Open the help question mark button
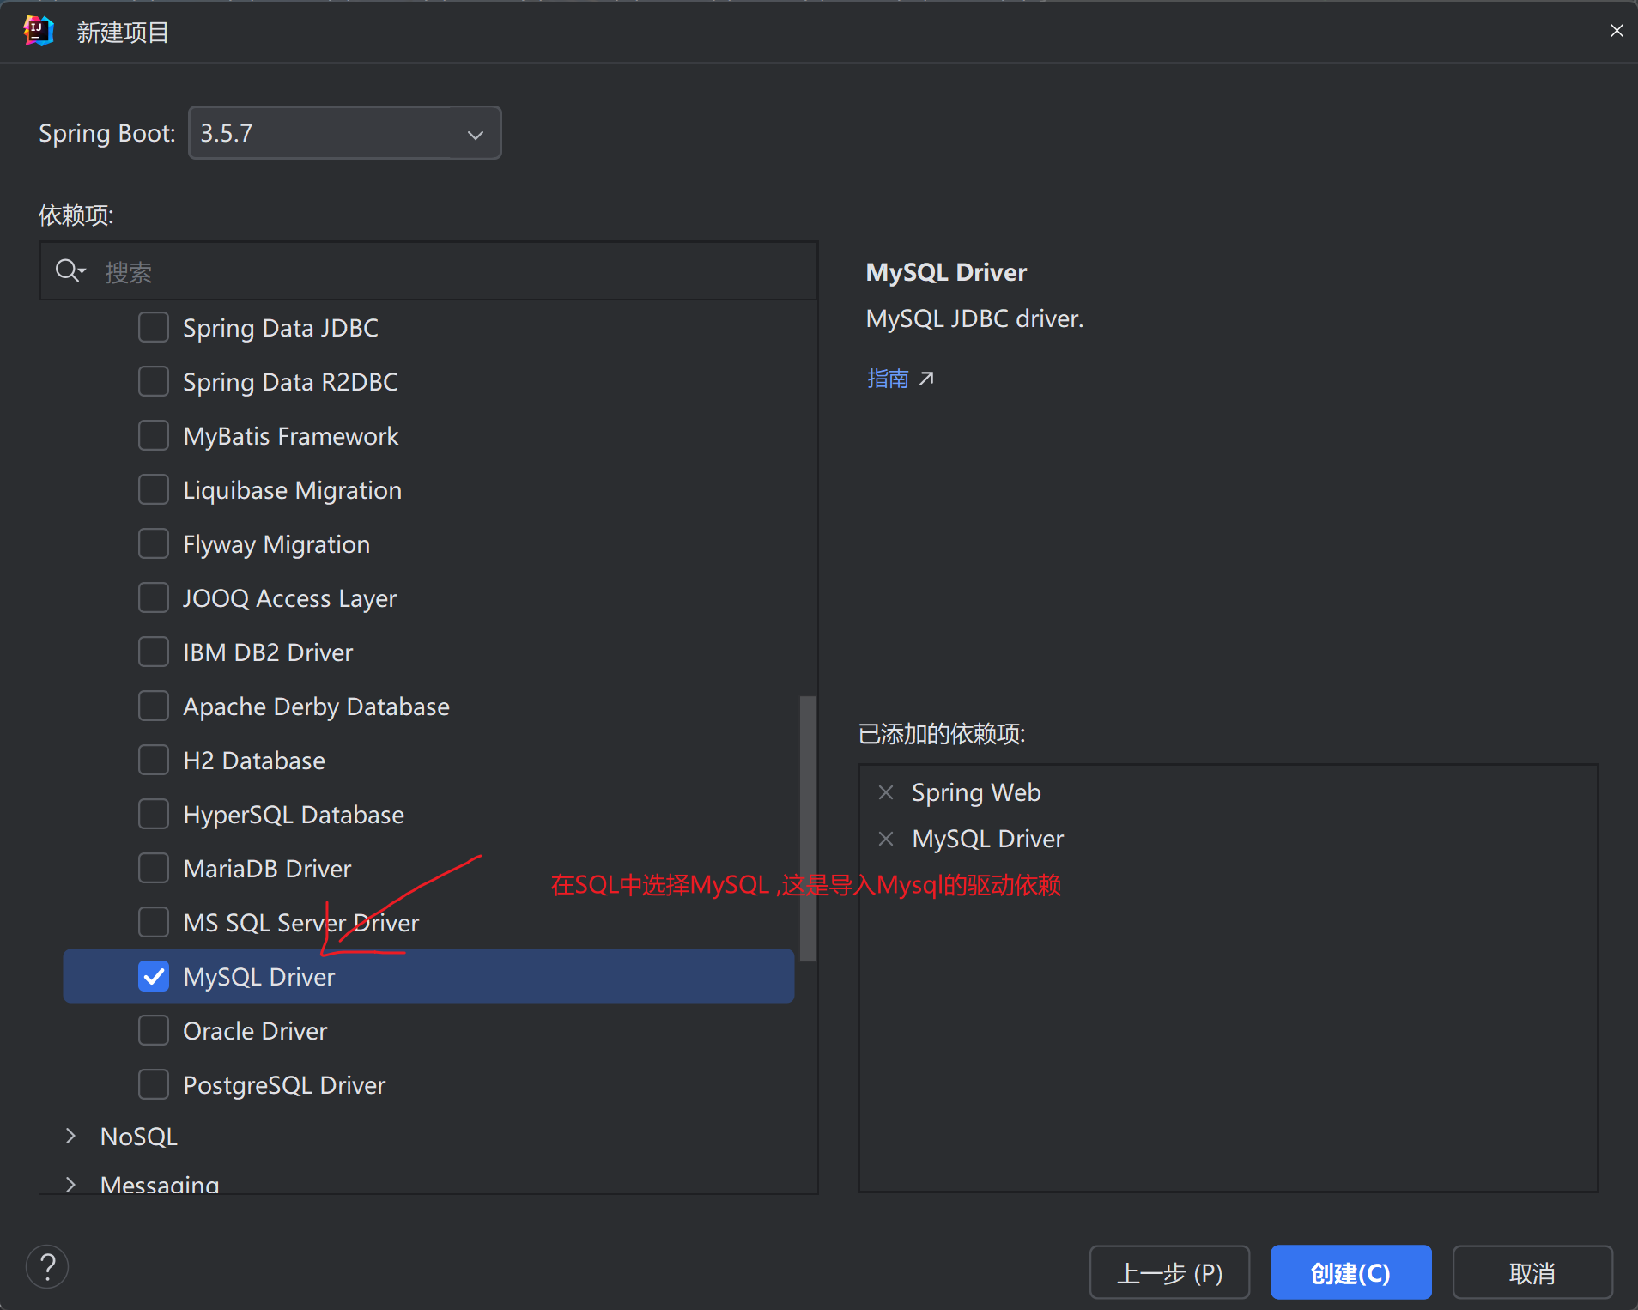The image size is (1638, 1310). coord(47,1267)
